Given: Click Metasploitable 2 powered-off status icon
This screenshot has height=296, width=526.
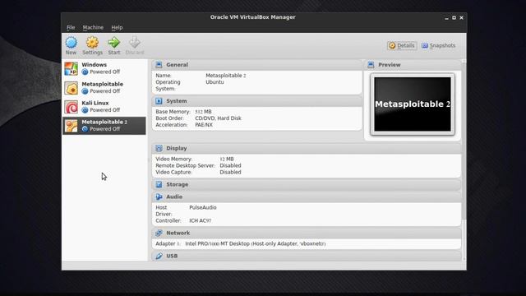Looking at the screenshot, I should [85, 129].
